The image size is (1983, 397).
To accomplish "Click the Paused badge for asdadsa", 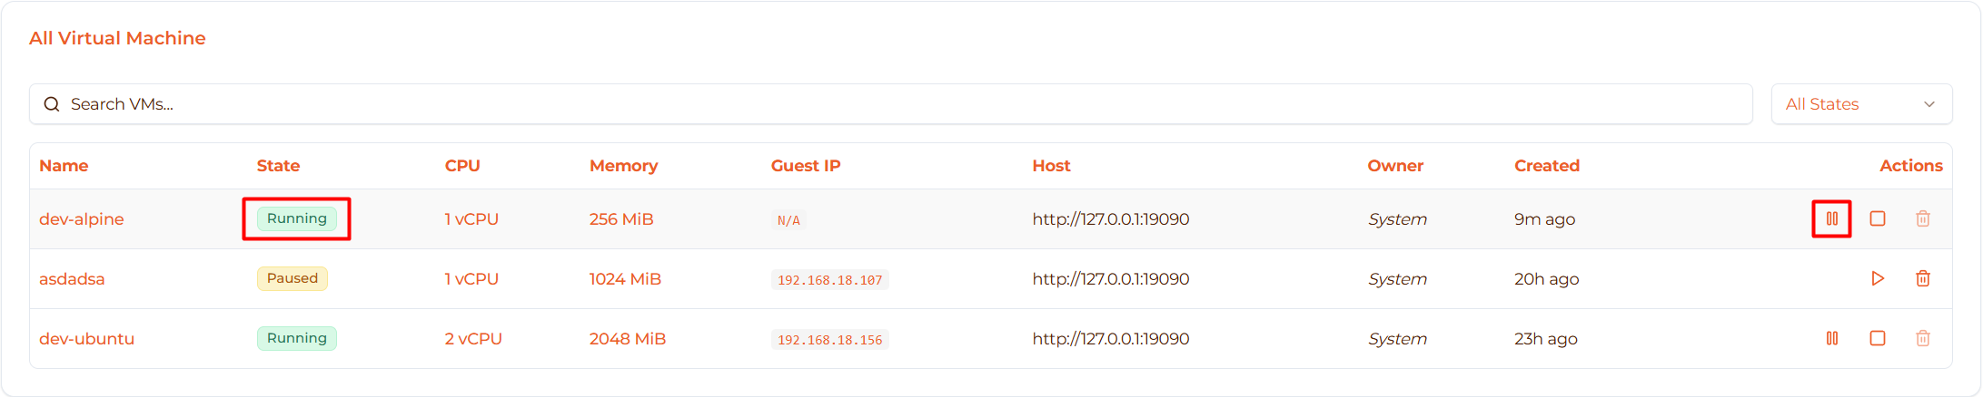I will tap(292, 278).
